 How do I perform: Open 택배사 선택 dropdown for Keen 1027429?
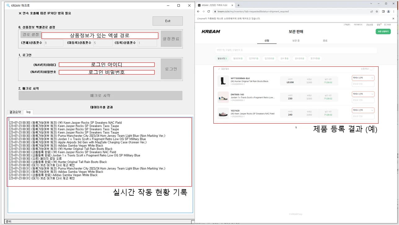point(363,110)
